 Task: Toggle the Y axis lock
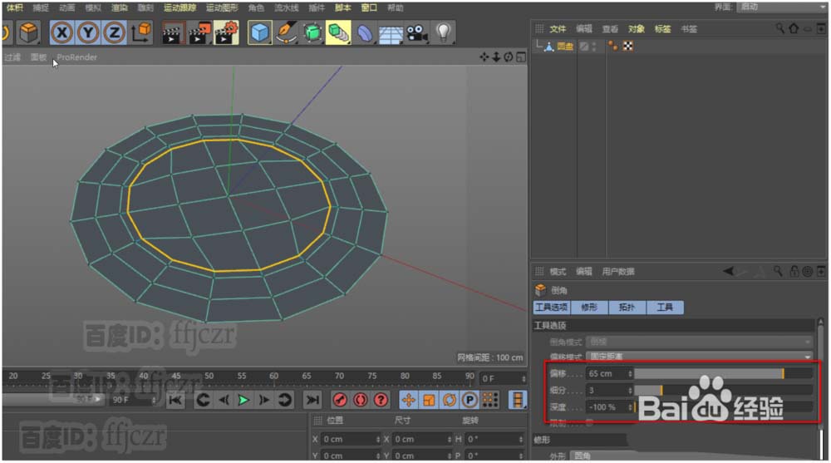point(88,32)
